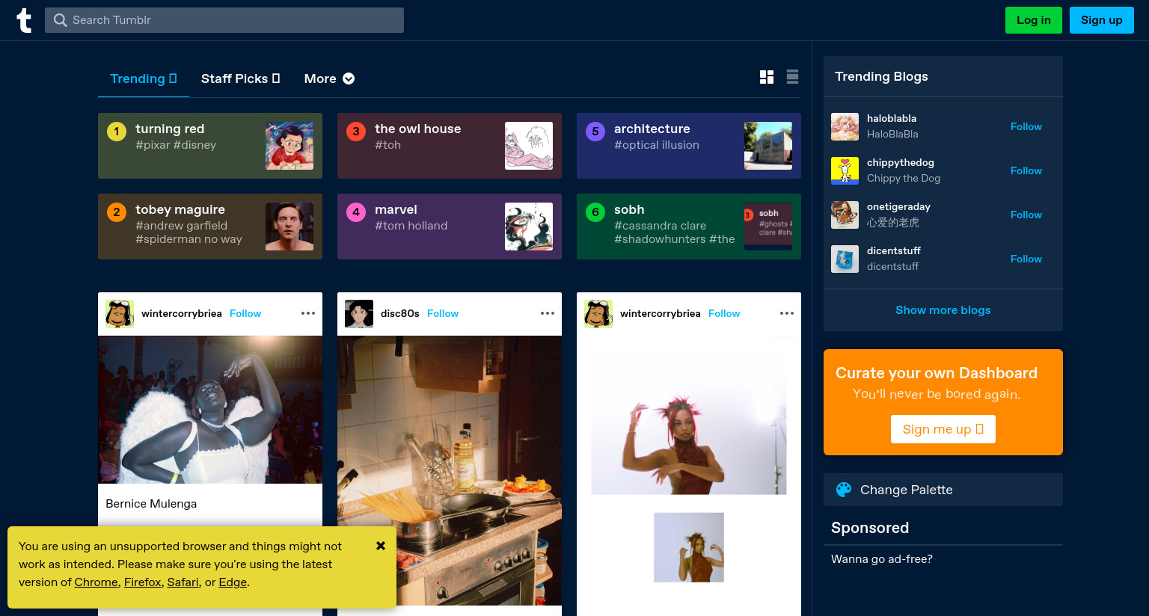Dismiss the unsupported browser notice
1149x616 pixels.
tap(381, 546)
